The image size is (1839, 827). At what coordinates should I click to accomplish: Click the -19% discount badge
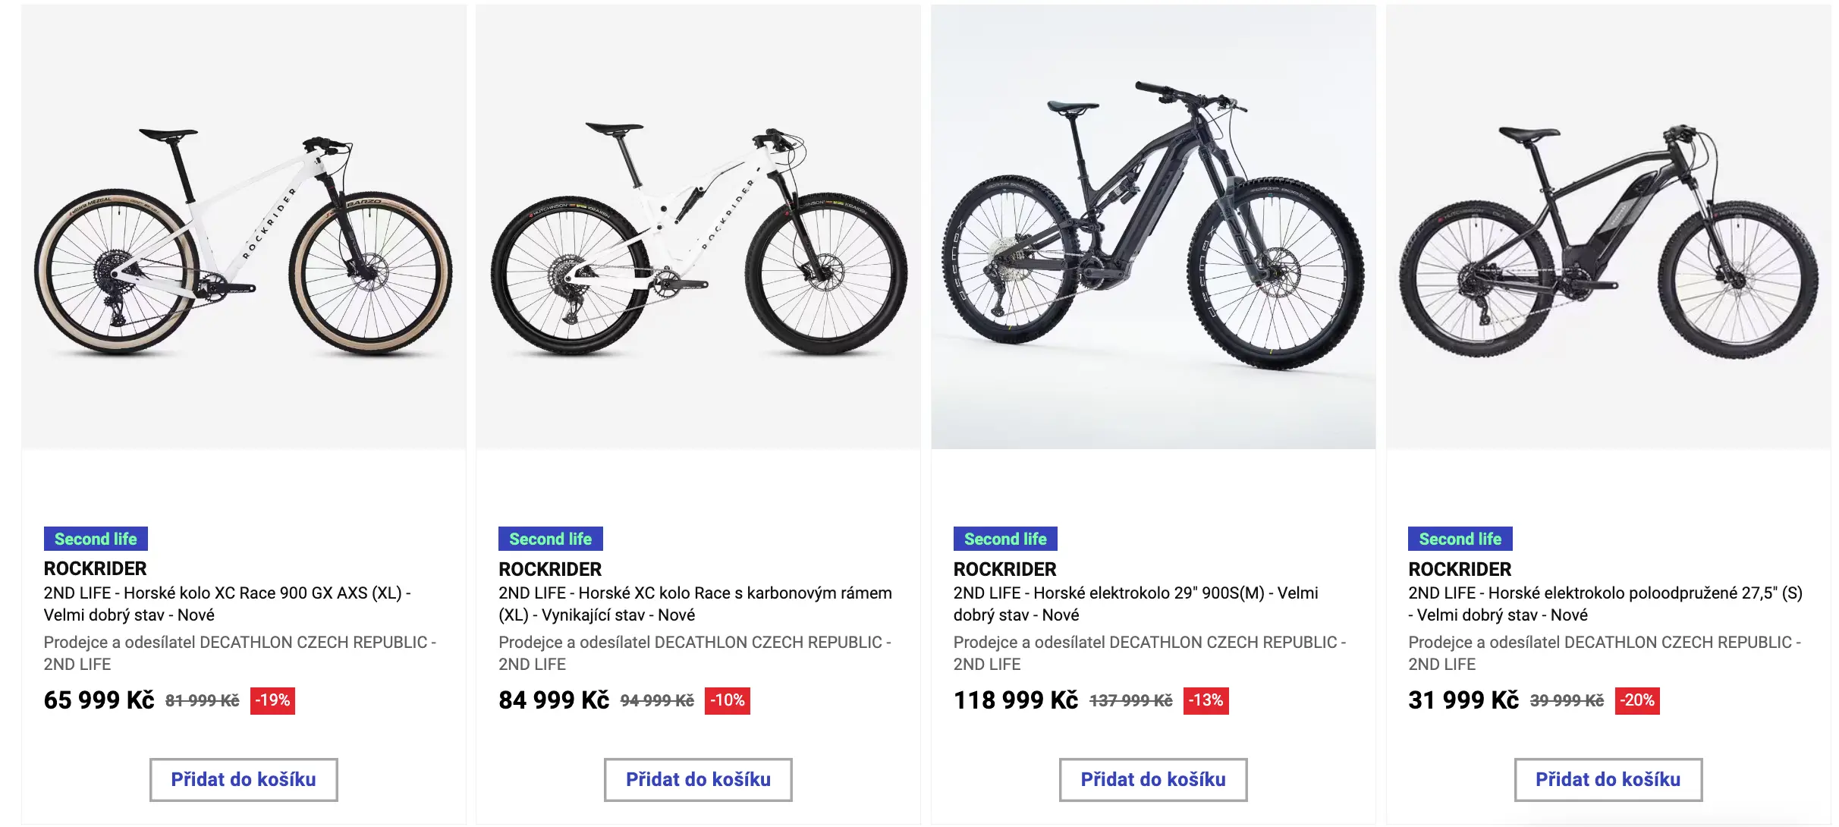[x=272, y=700]
